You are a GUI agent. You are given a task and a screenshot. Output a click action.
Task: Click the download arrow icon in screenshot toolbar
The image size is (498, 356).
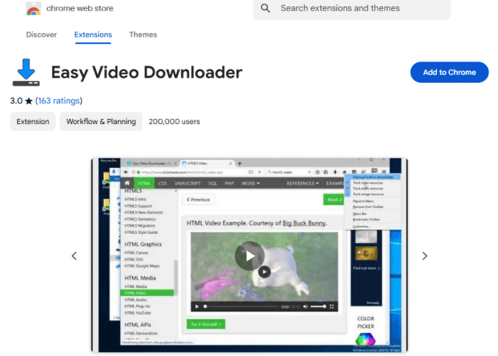[x=335, y=172]
